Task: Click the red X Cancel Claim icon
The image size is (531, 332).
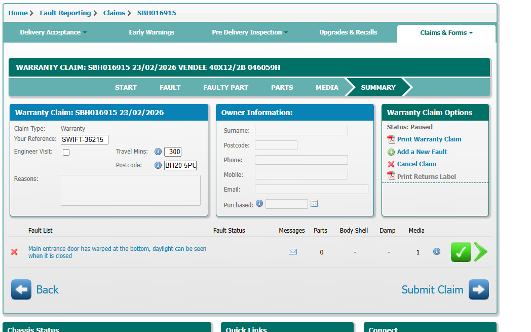Action: tap(391, 164)
